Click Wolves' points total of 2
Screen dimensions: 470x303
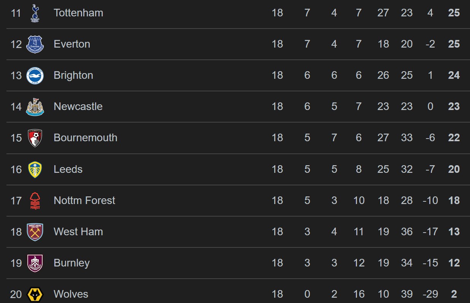click(454, 294)
